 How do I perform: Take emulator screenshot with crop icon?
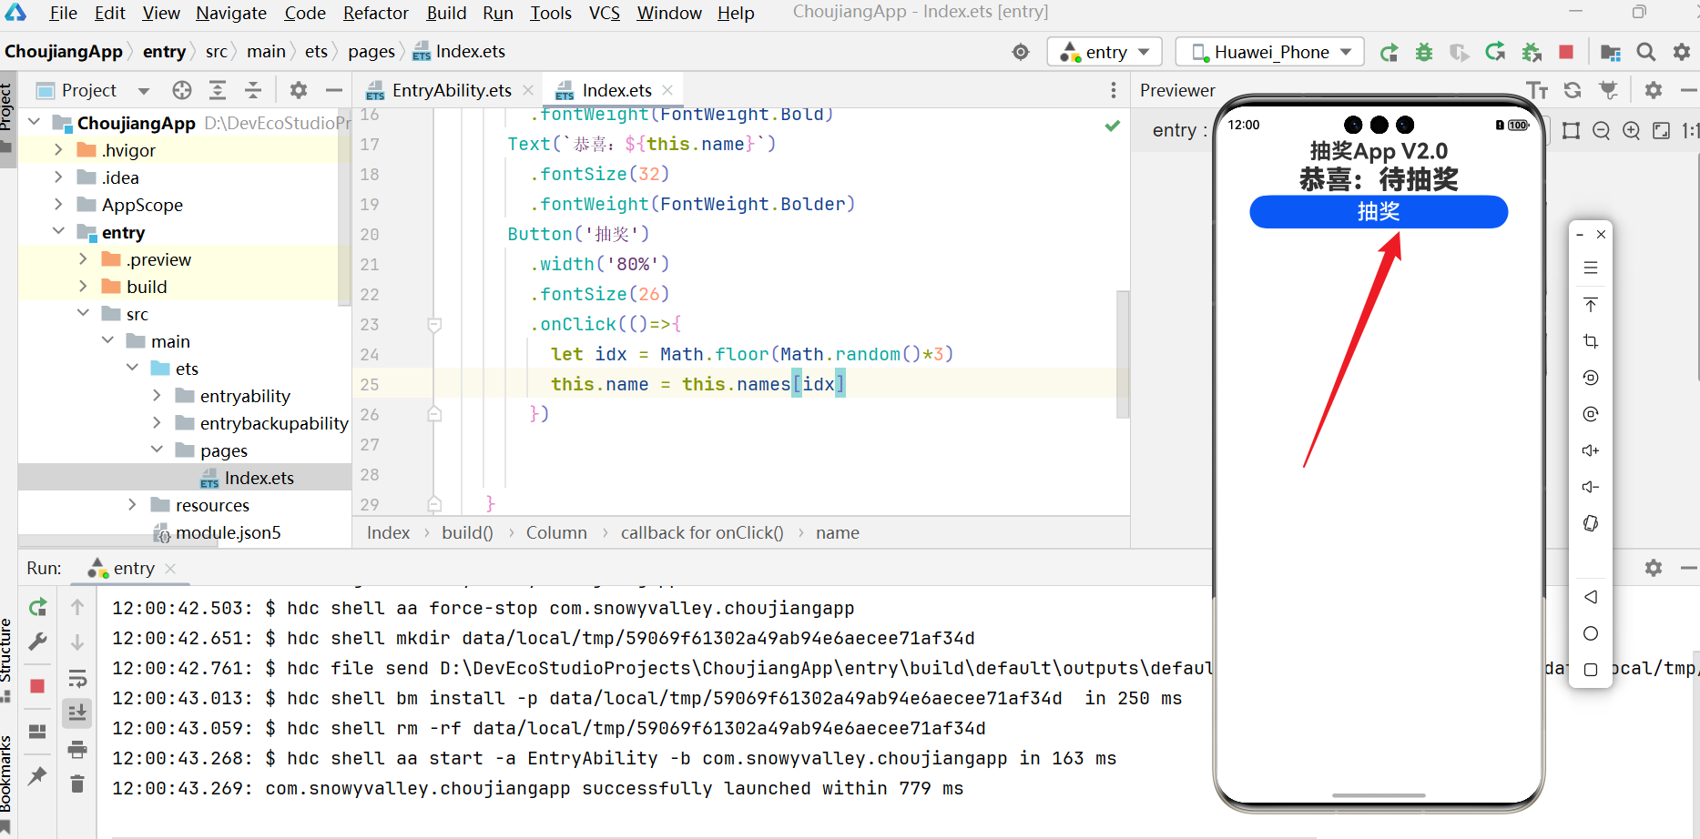[1591, 341]
